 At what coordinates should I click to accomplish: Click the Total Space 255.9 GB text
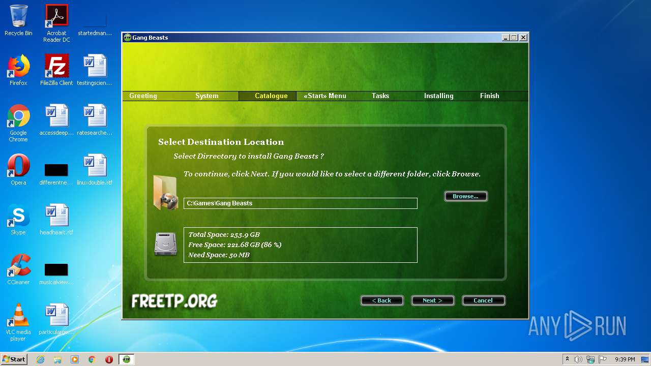click(224, 234)
